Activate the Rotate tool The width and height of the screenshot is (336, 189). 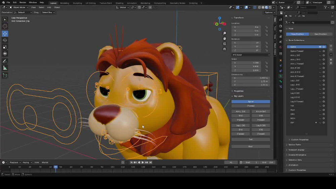pyautogui.click(x=5, y=40)
